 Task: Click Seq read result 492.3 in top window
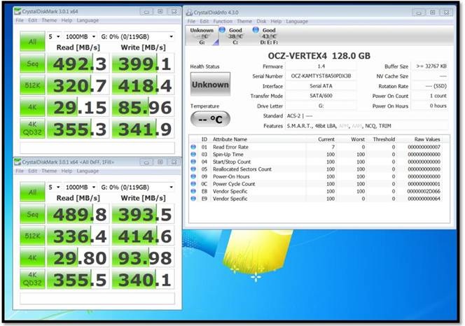pos(78,64)
